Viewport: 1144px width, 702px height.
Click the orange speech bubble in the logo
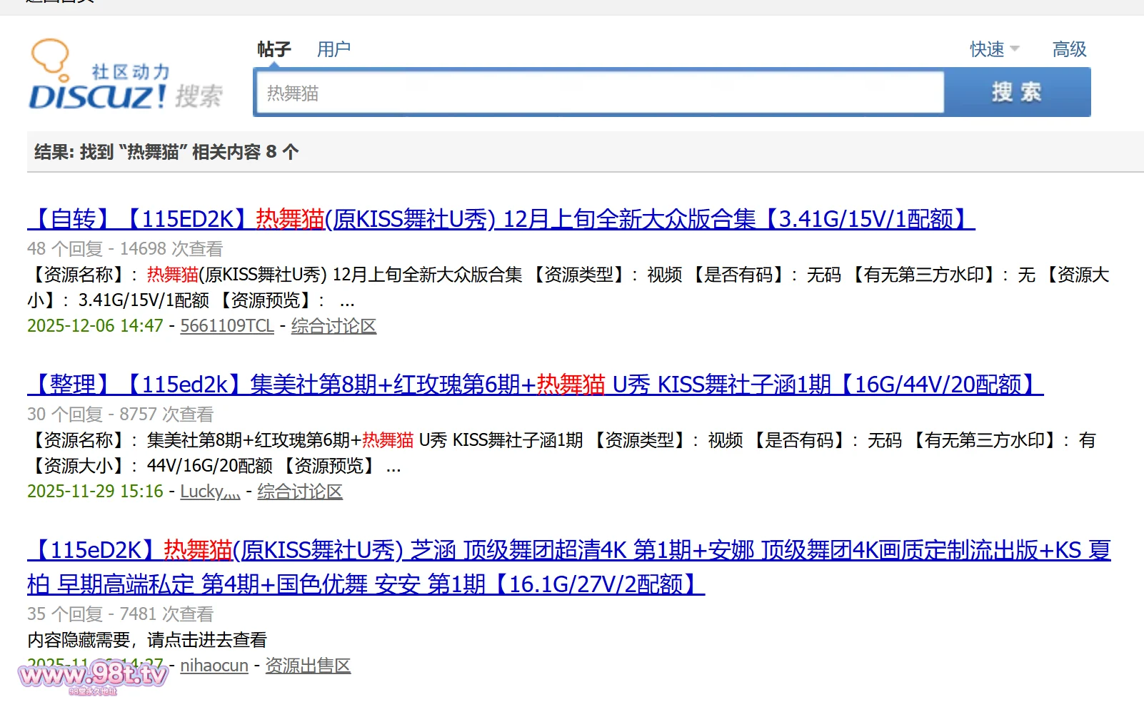pos(50,56)
